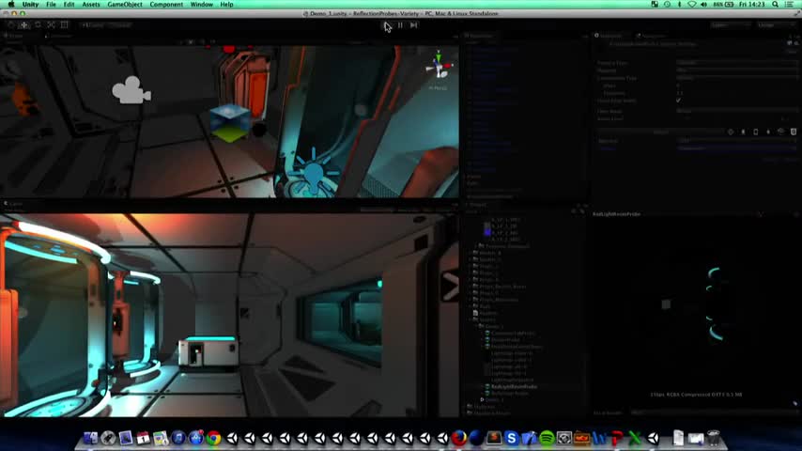Click the white cabinet object in the Game view

pyautogui.click(x=208, y=351)
